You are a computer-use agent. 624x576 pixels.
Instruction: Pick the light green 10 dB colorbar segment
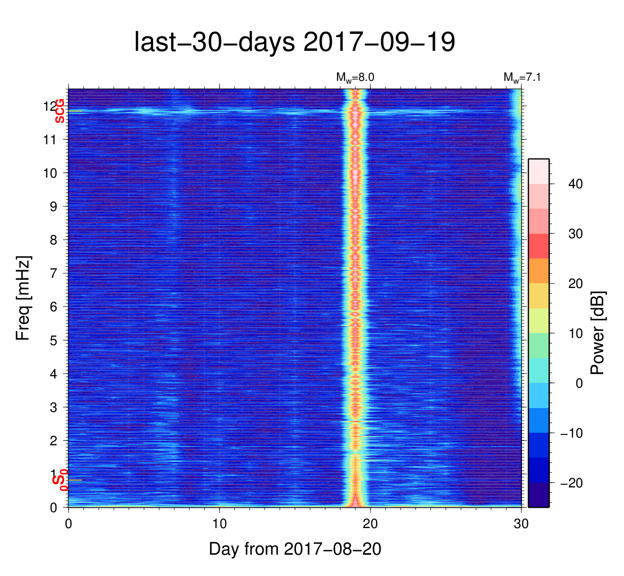[538, 345]
